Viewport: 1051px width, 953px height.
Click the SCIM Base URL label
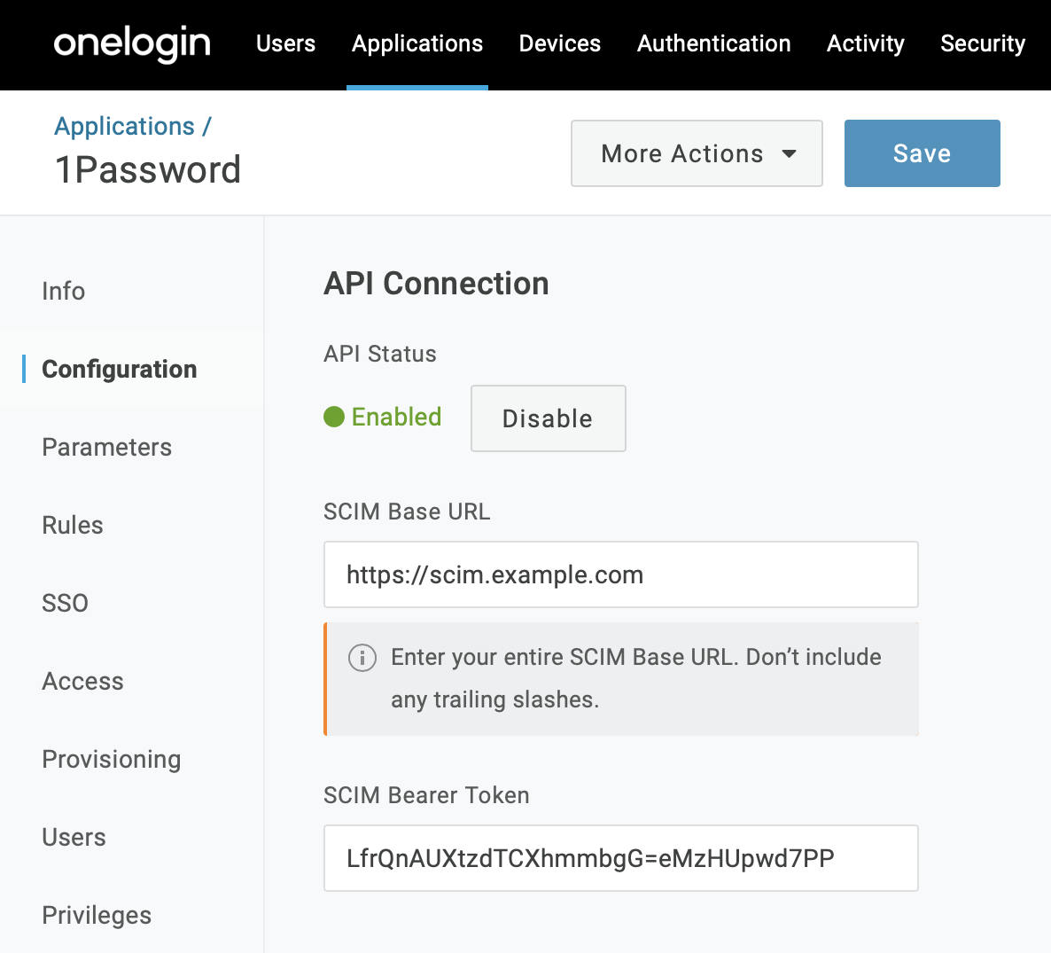(407, 512)
